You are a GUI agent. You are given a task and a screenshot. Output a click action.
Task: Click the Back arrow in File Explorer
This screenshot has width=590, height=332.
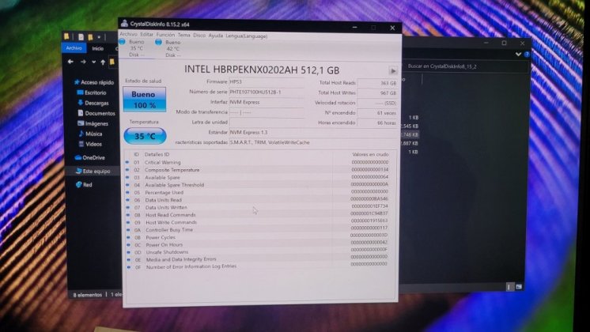click(70, 62)
